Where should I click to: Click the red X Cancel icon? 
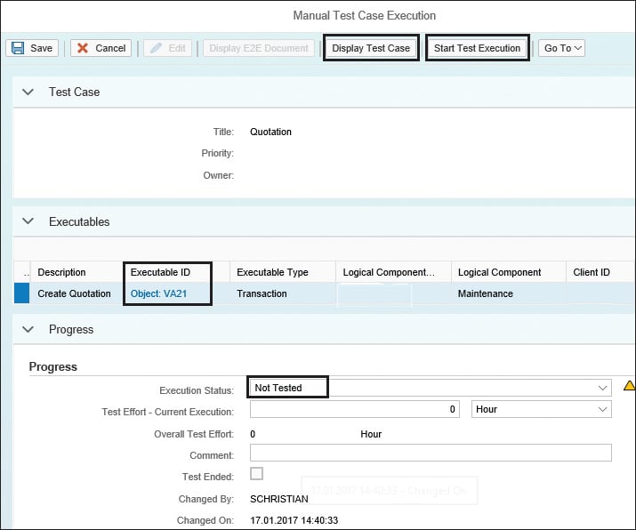(x=83, y=48)
